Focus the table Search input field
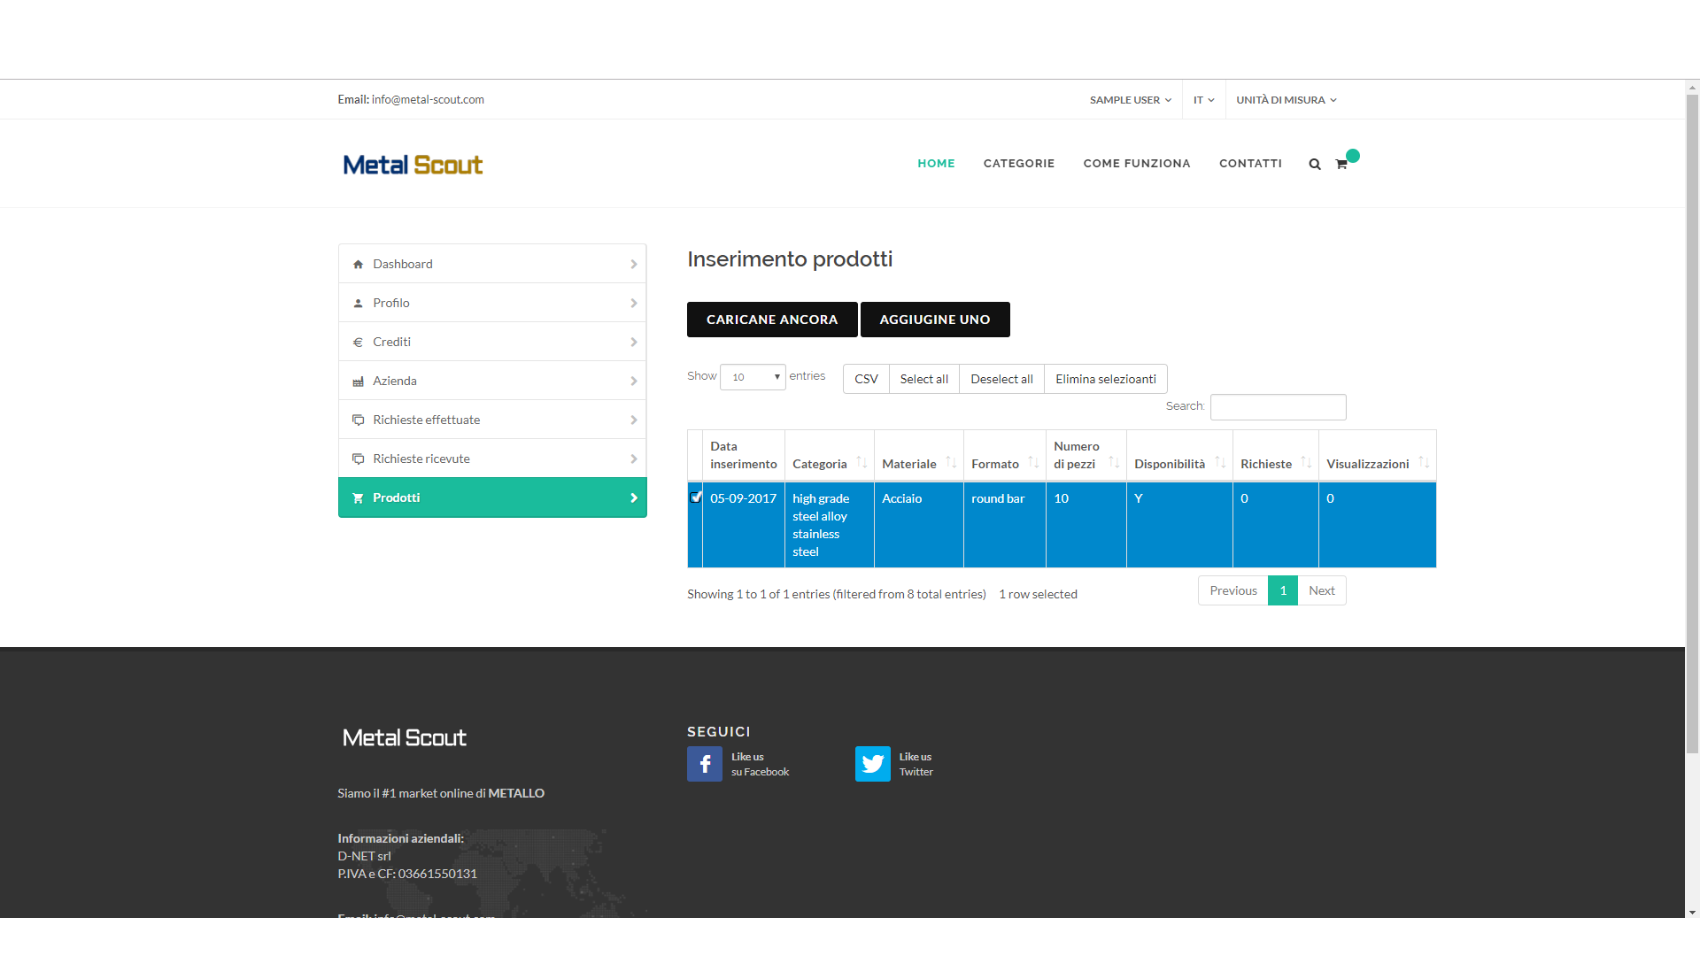 pos(1279,407)
